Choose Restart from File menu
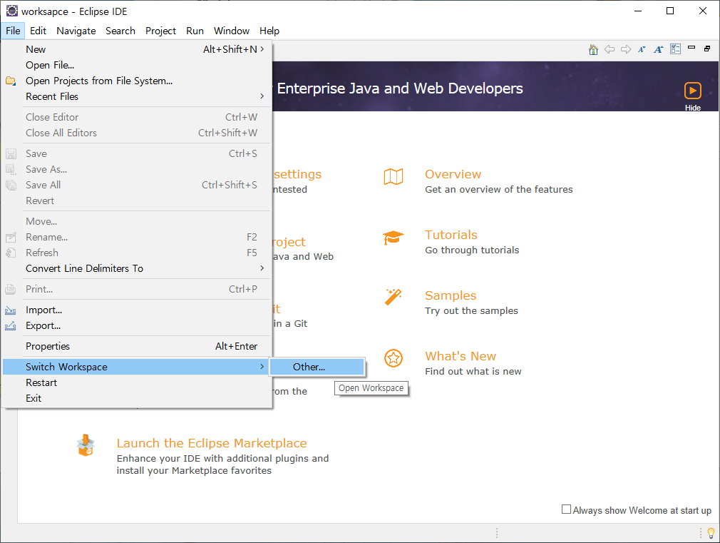The image size is (720, 543). [x=137, y=382]
